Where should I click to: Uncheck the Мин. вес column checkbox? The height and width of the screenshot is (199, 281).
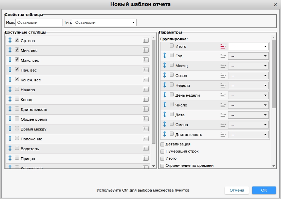[x=17, y=50]
